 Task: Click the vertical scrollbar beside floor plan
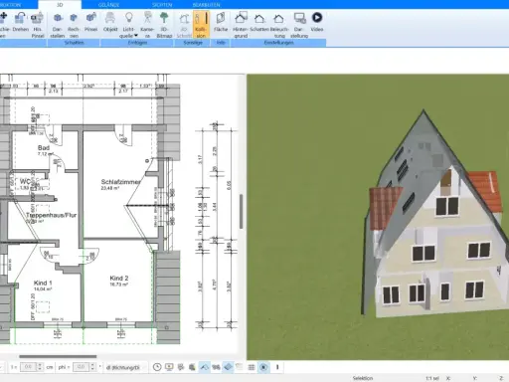242,211
